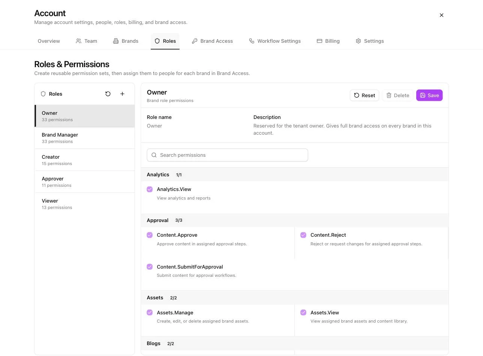Toggle the Assets.View checkbox

click(x=303, y=312)
